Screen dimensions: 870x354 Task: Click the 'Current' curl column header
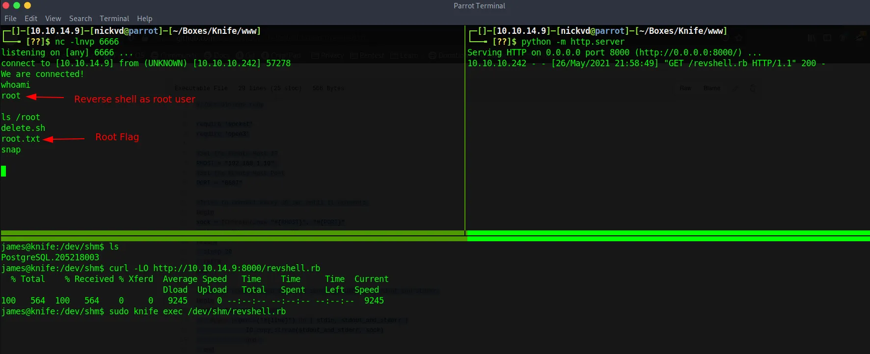click(372, 279)
